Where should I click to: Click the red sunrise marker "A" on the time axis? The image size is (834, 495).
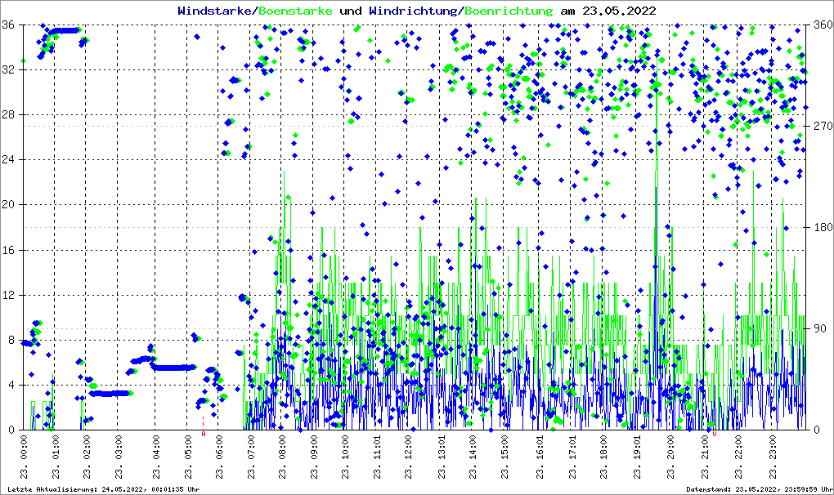204,434
